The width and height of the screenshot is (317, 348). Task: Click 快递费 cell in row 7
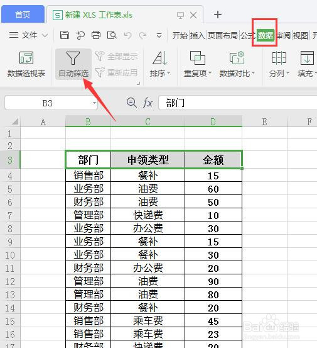[x=148, y=215]
